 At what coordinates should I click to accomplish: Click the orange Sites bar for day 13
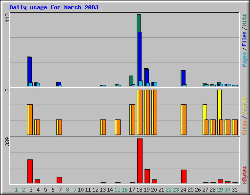pyautogui.click(x=104, y=127)
